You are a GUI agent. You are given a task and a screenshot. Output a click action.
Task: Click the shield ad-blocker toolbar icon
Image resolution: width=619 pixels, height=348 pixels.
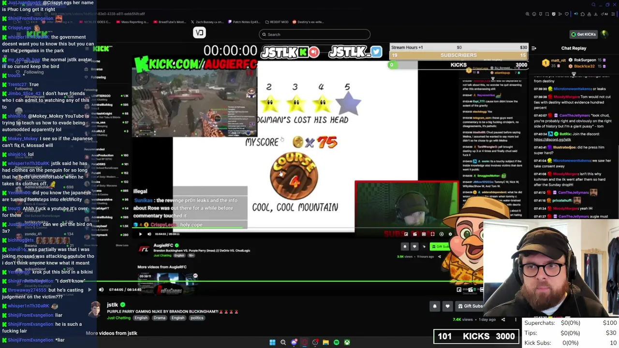coord(554,14)
